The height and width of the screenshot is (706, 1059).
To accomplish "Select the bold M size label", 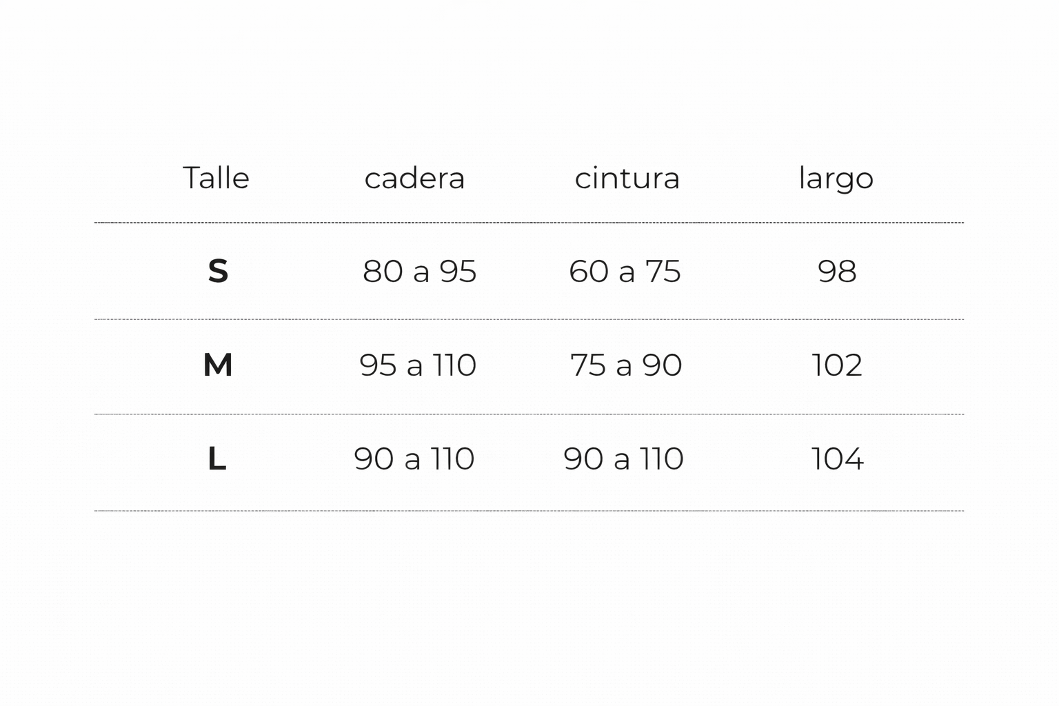I will (218, 365).
